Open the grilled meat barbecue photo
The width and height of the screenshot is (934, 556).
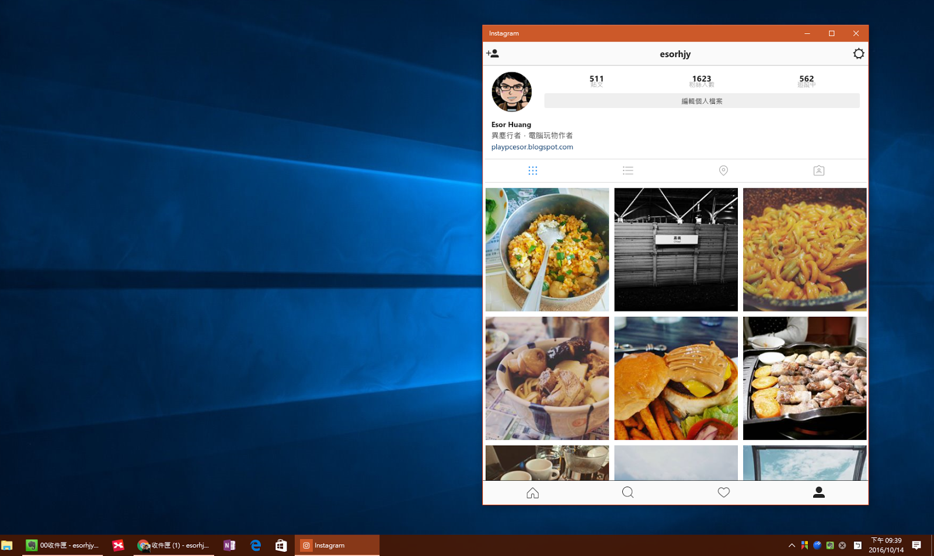click(x=805, y=378)
